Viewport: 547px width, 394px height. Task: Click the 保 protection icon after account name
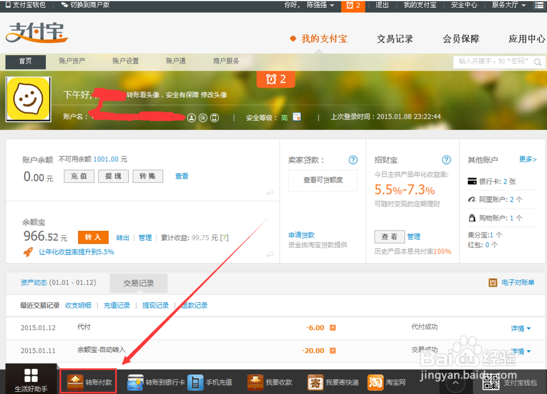coord(203,117)
